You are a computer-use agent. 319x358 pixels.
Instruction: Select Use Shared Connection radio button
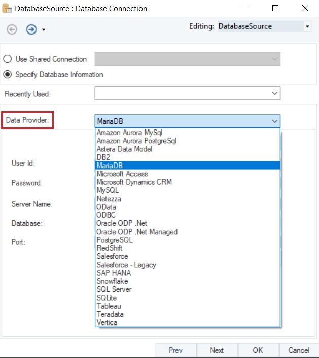pyautogui.click(x=8, y=59)
